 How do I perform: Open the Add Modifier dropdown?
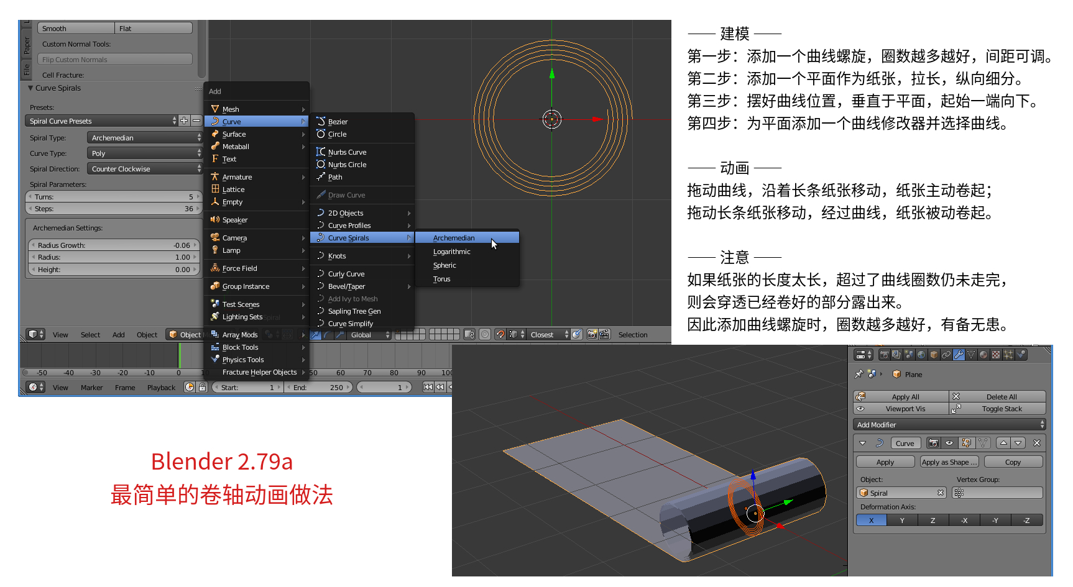pos(950,425)
